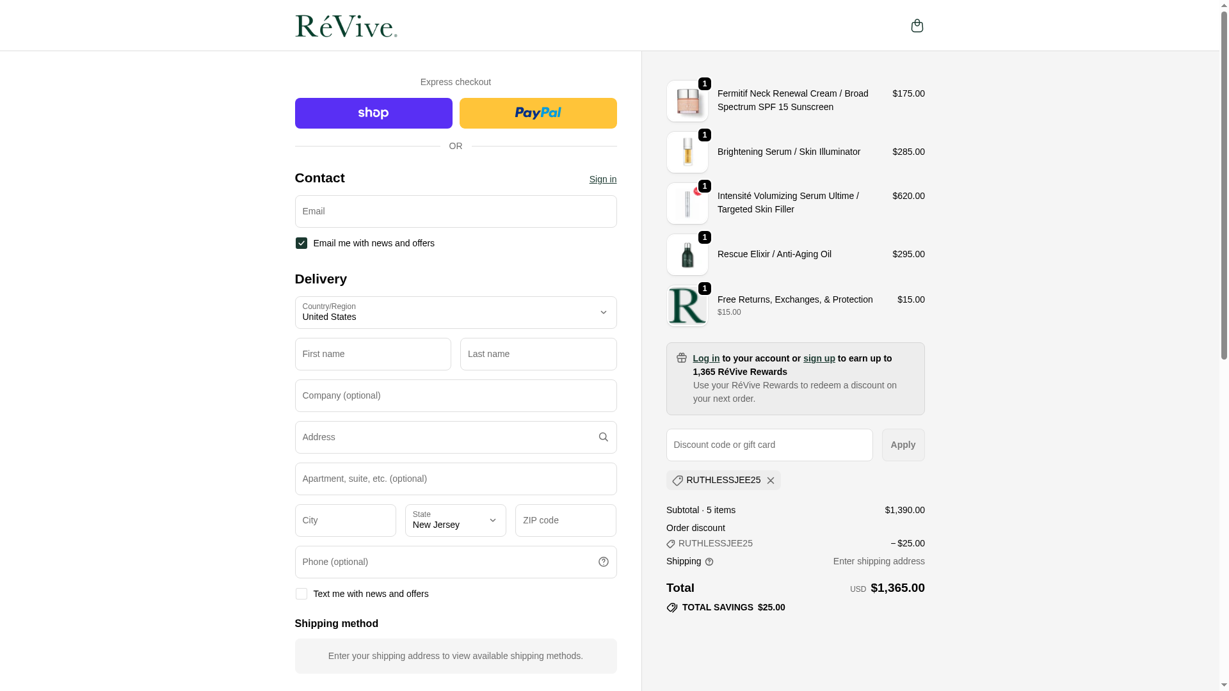Image resolution: width=1229 pixels, height=691 pixels.
Task: Focus the Discount code or gift card field
Action: pyautogui.click(x=769, y=445)
